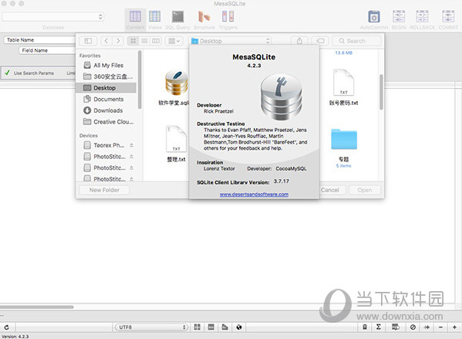Viewport: 462px width, 339px height.
Task: Switch file dialog to list view
Action: pyautogui.click(x=144, y=41)
